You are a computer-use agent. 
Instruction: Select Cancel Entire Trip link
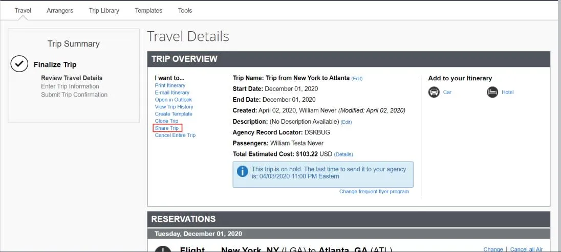click(x=175, y=135)
